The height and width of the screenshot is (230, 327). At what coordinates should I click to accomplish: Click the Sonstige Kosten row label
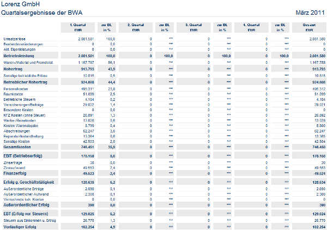pyautogui.click(x=16, y=142)
